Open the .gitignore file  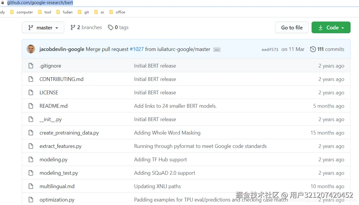click(50, 66)
